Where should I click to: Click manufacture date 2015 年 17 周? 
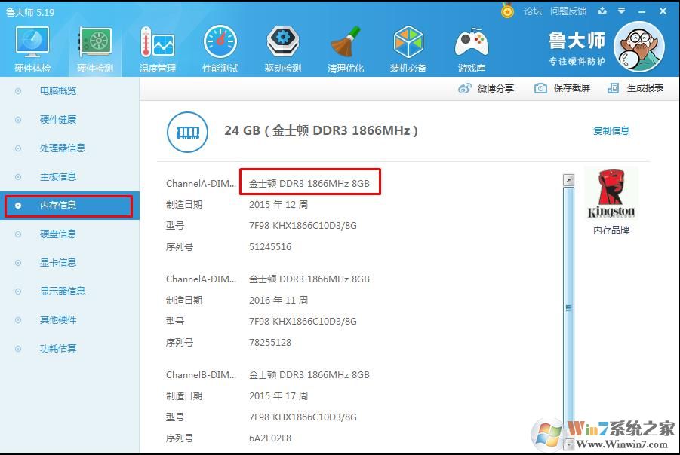coord(278,395)
